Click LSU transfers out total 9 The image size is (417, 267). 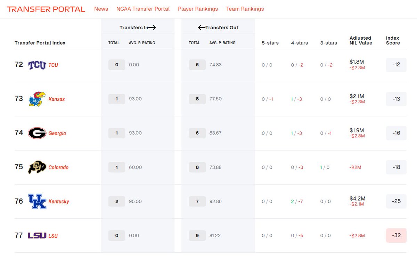[197, 235]
